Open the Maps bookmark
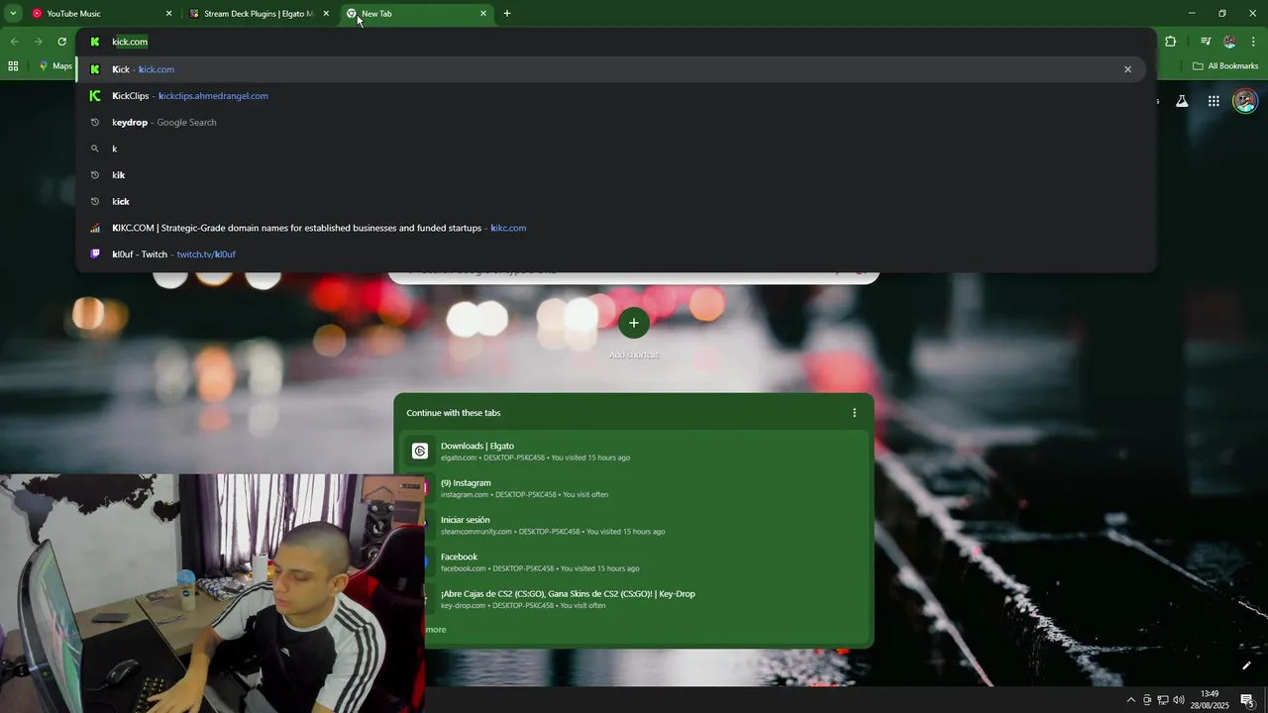This screenshot has width=1268, height=713. coord(55,66)
